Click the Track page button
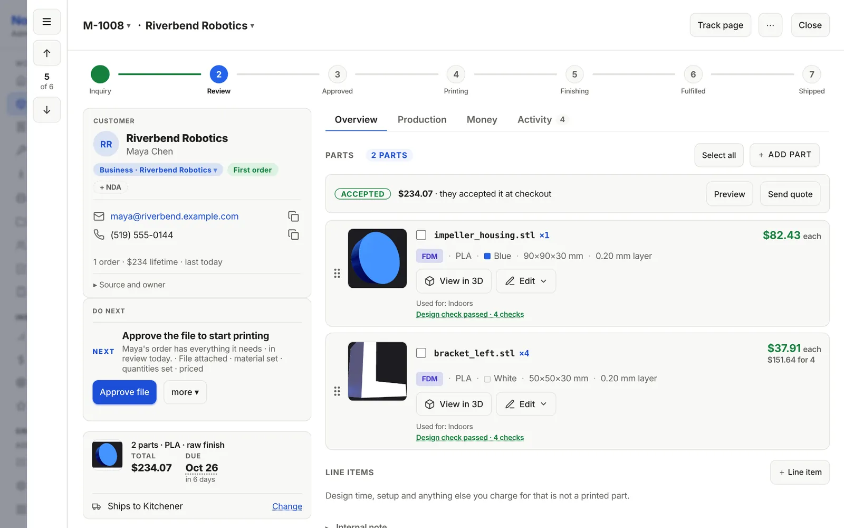844x528 pixels. pyautogui.click(x=720, y=25)
